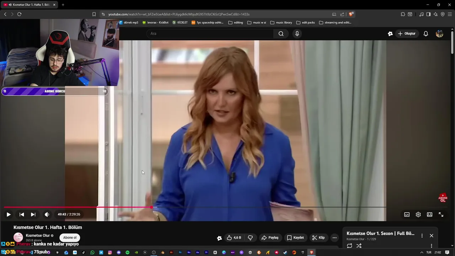Open the editing bookmarks folder

236,22
